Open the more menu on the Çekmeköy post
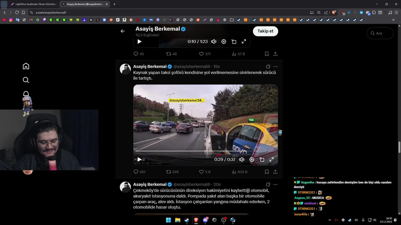This screenshot has width=401, height=225. pyautogui.click(x=275, y=184)
